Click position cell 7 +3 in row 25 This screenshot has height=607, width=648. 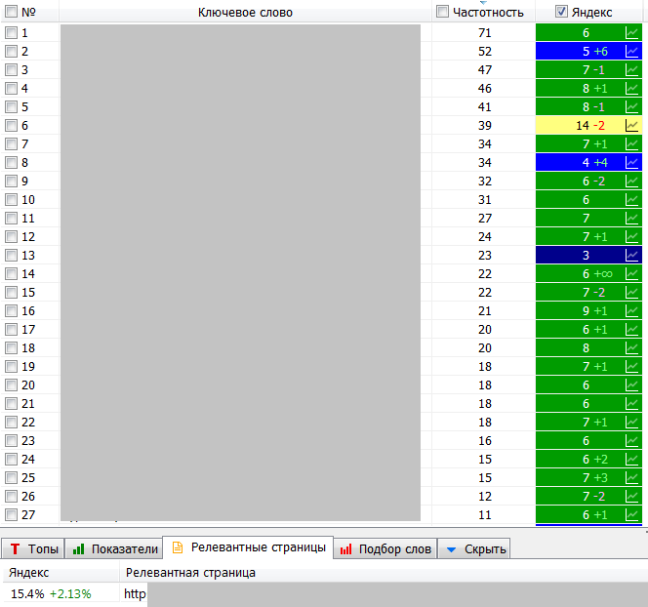pos(588,477)
